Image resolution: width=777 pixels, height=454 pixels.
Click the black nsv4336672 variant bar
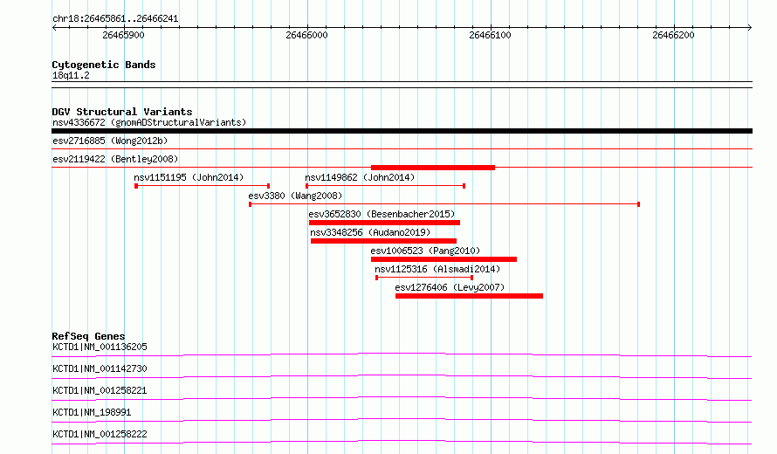click(x=402, y=131)
